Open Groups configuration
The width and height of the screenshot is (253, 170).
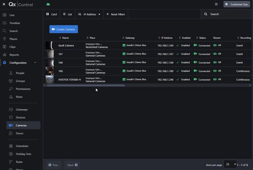(20, 81)
